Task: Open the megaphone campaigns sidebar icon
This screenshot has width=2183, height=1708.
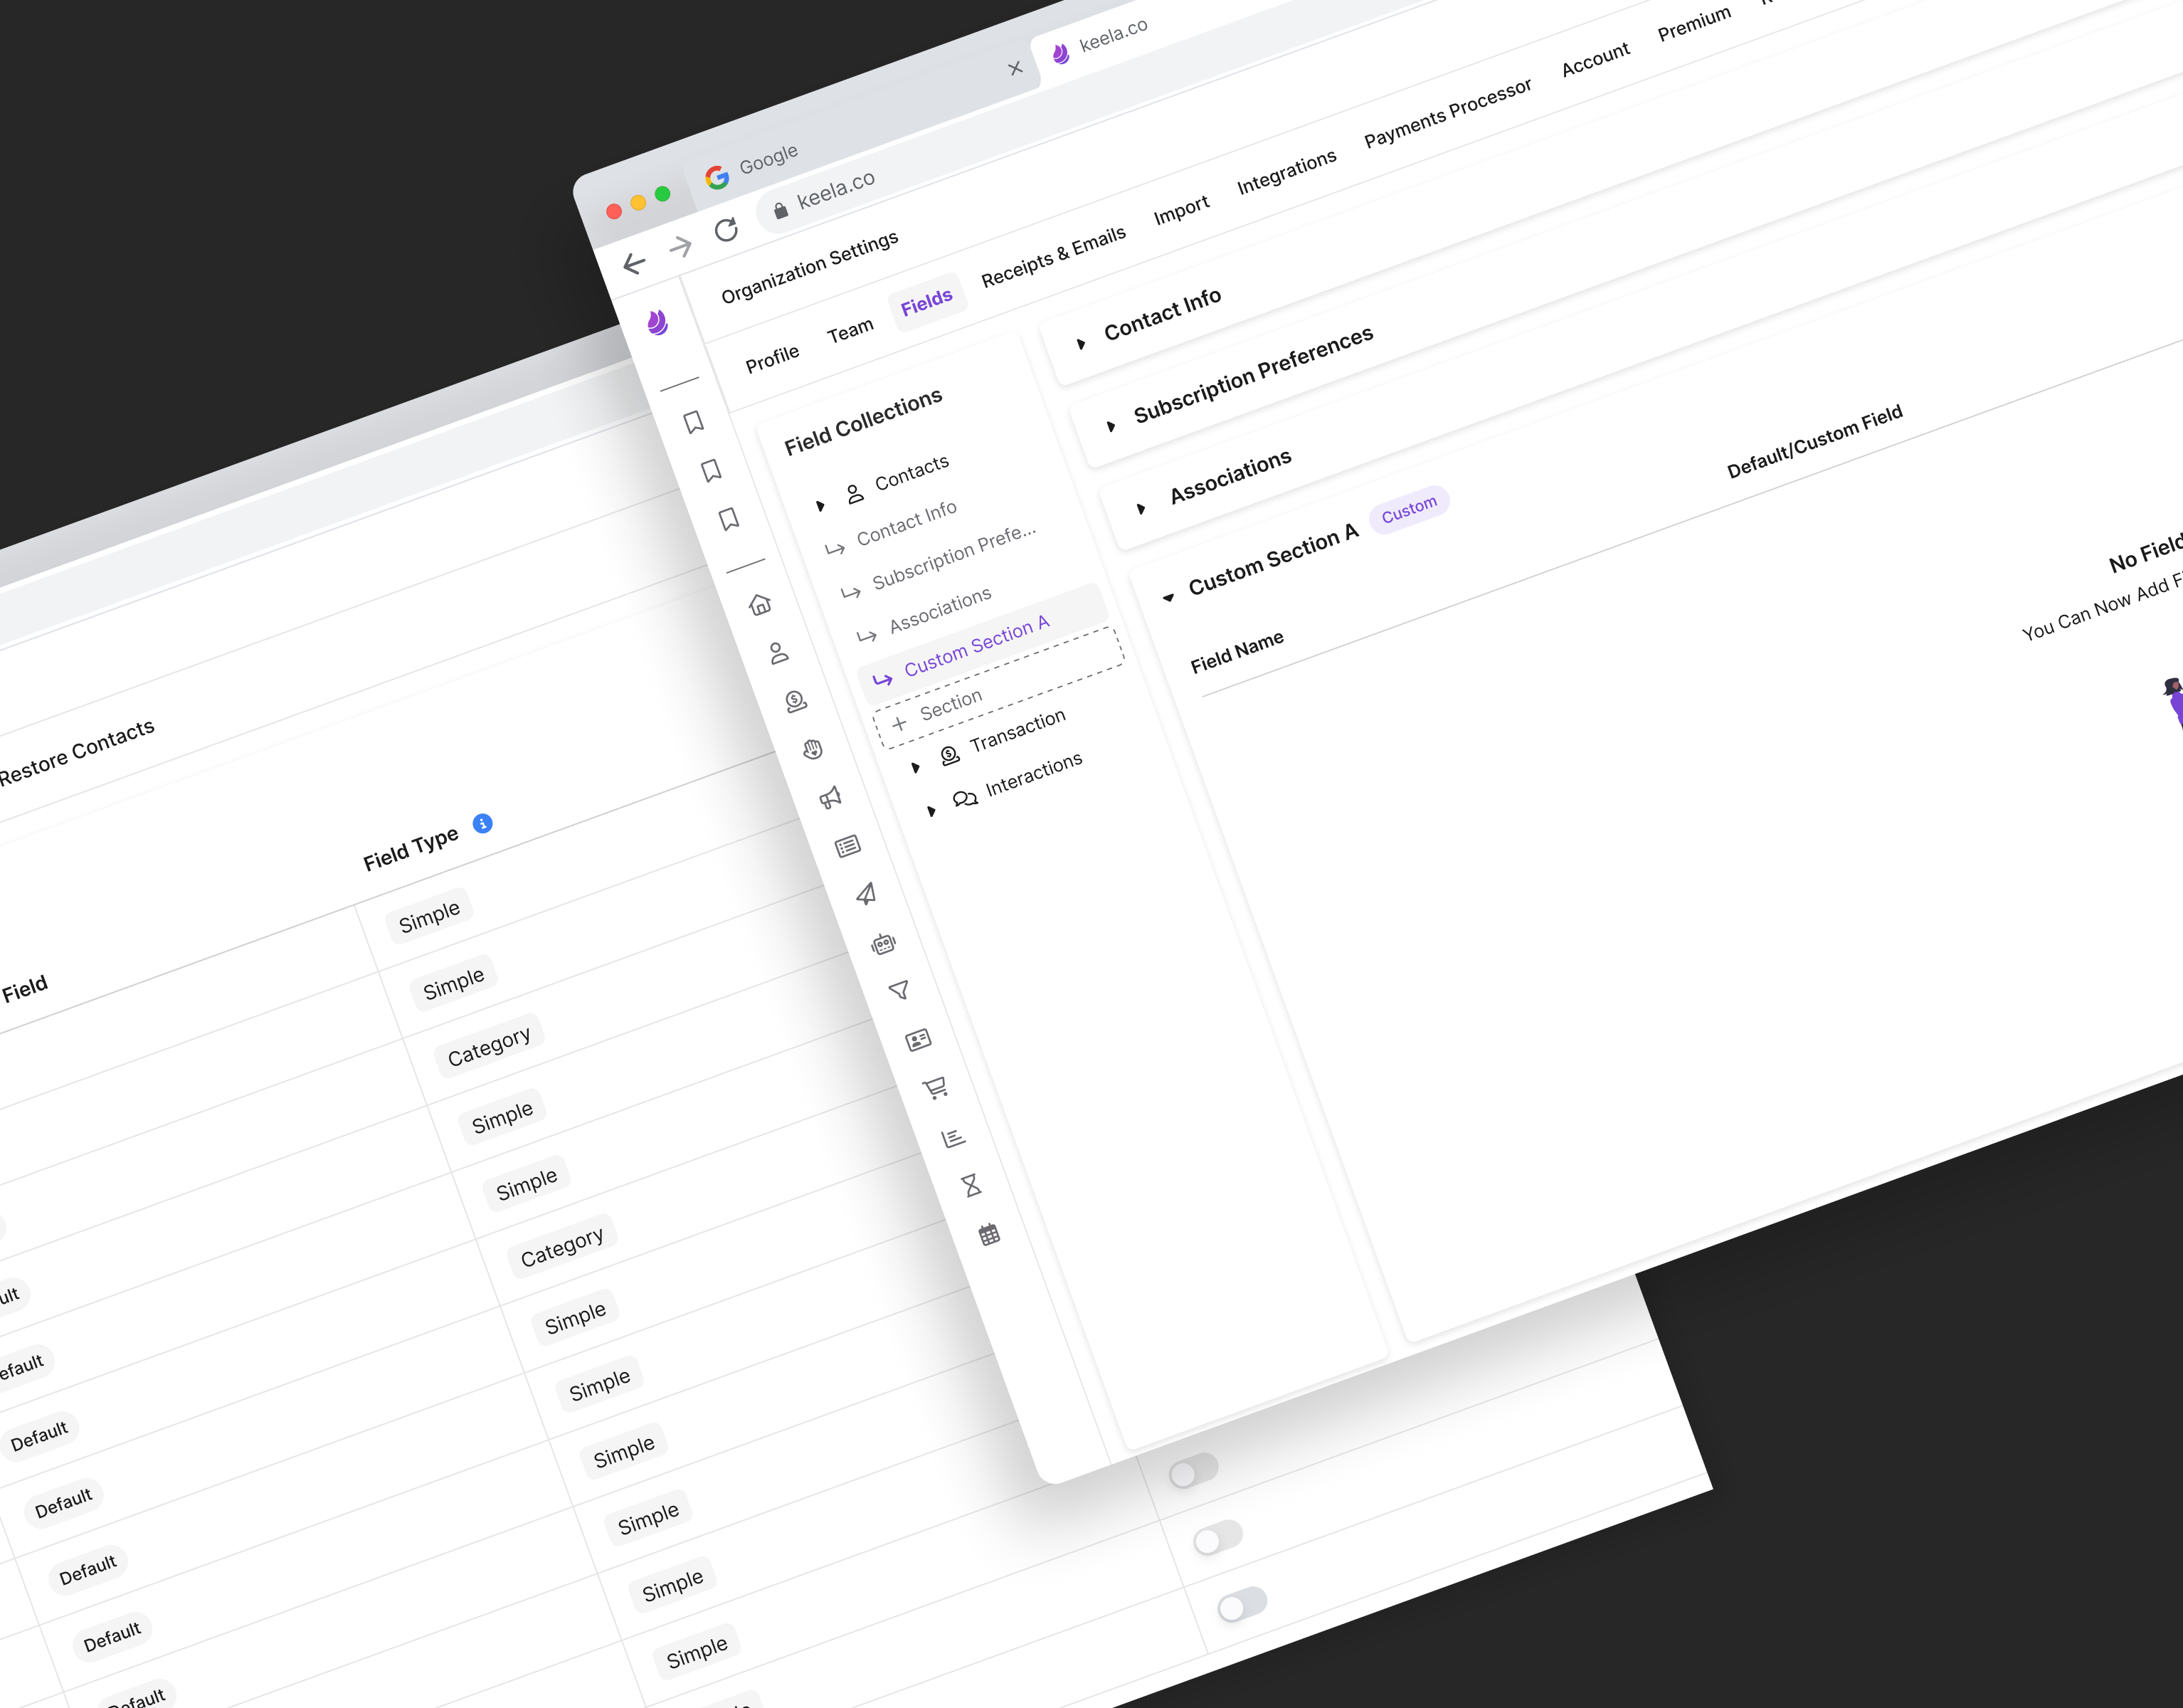Action: click(830, 797)
